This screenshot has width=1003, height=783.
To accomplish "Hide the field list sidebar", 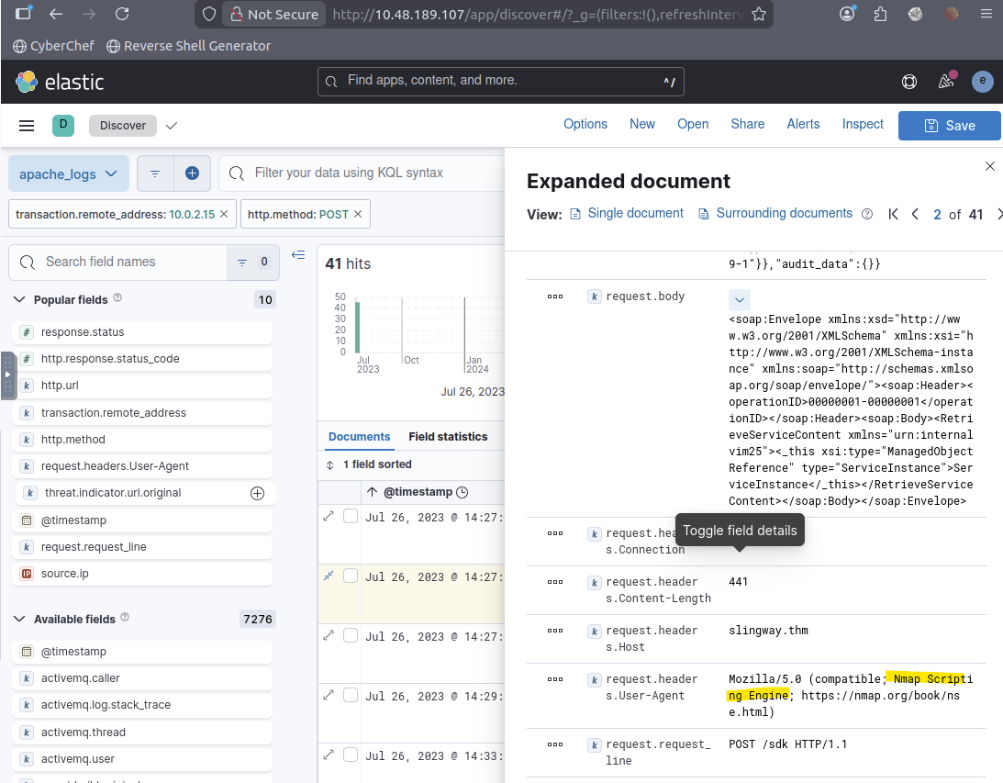I will coord(298,255).
